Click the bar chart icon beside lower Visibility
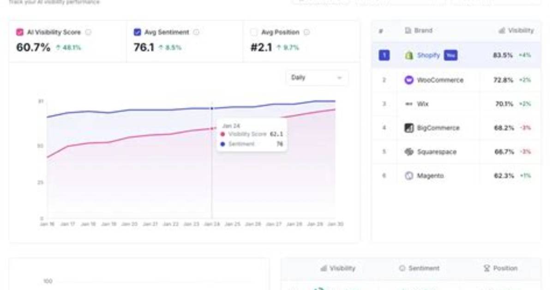Image resolution: width=552 pixels, height=290 pixels. 324,268
